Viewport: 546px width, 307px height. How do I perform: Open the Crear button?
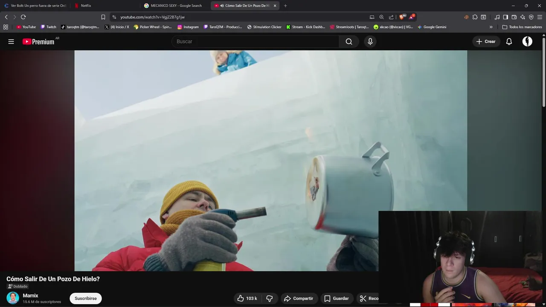tap(486, 41)
